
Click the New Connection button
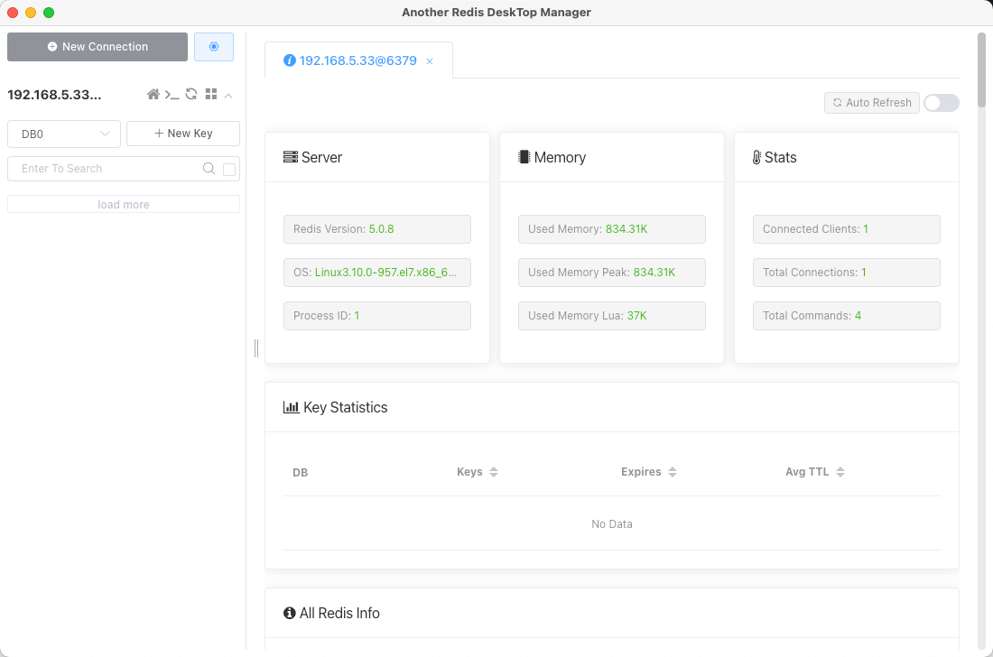pos(97,47)
